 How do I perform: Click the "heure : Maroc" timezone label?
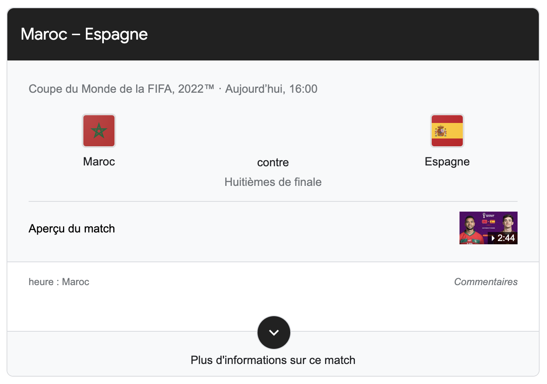click(x=59, y=282)
